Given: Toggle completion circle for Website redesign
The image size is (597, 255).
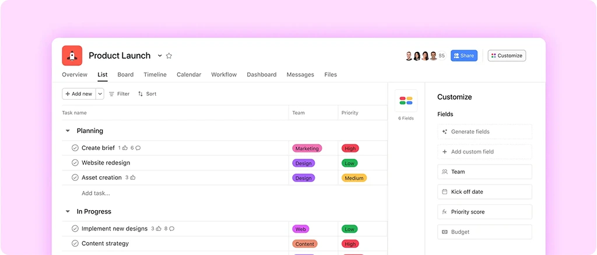Looking at the screenshot, I should (x=75, y=163).
